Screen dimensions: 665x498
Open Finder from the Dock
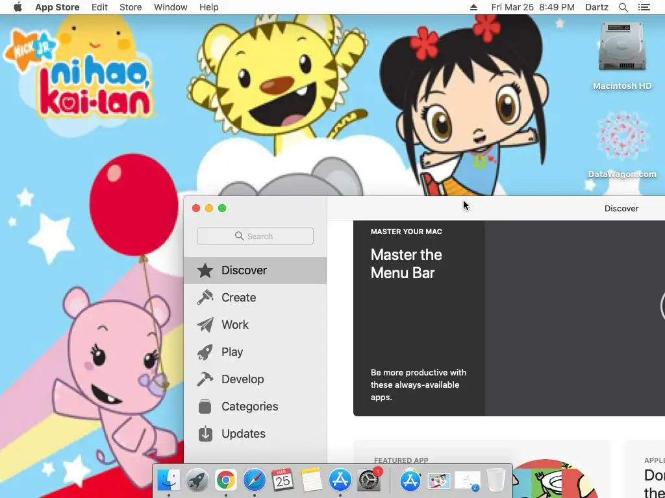coord(168,480)
